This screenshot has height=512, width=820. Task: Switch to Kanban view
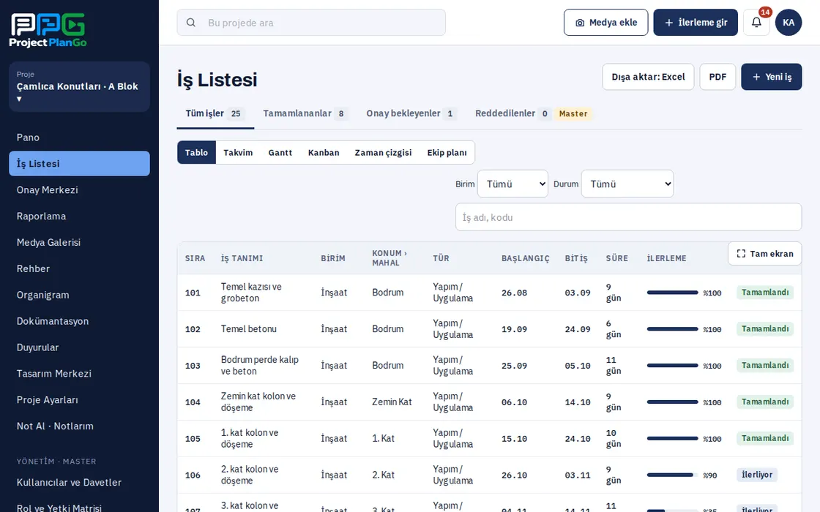pos(324,153)
